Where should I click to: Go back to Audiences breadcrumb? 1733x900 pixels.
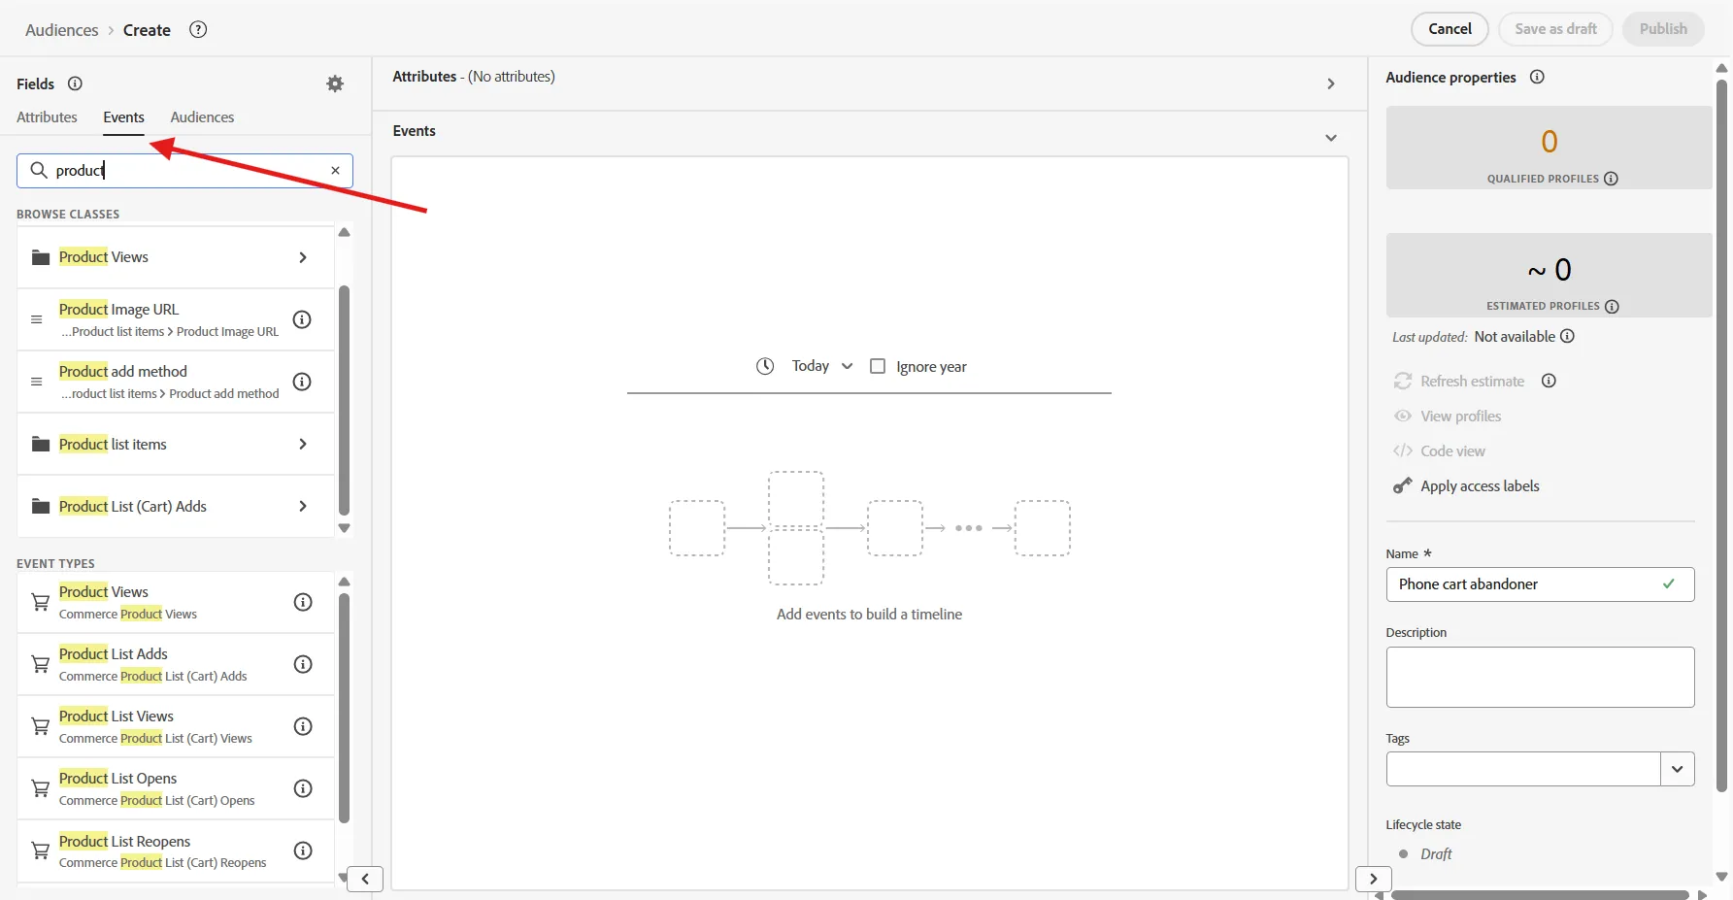tap(62, 30)
